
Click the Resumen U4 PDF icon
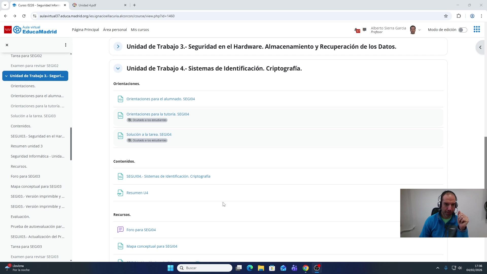tap(120, 193)
